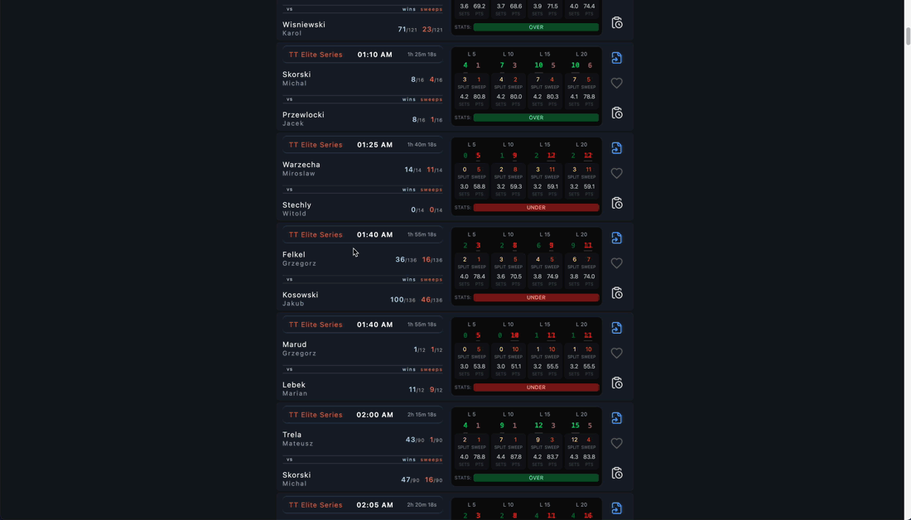Click clipboard history icon for Marud vs Lebek
911x520 pixels.
point(617,383)
